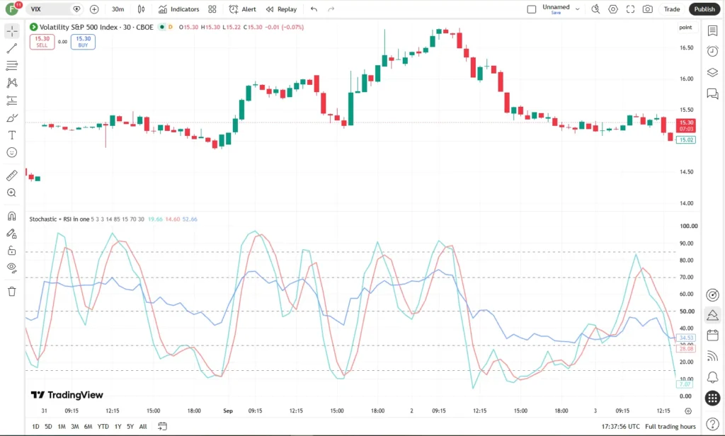This screenshot has width=725, height=436.
Task: Set range to 1D
Action: pos(35,426)
